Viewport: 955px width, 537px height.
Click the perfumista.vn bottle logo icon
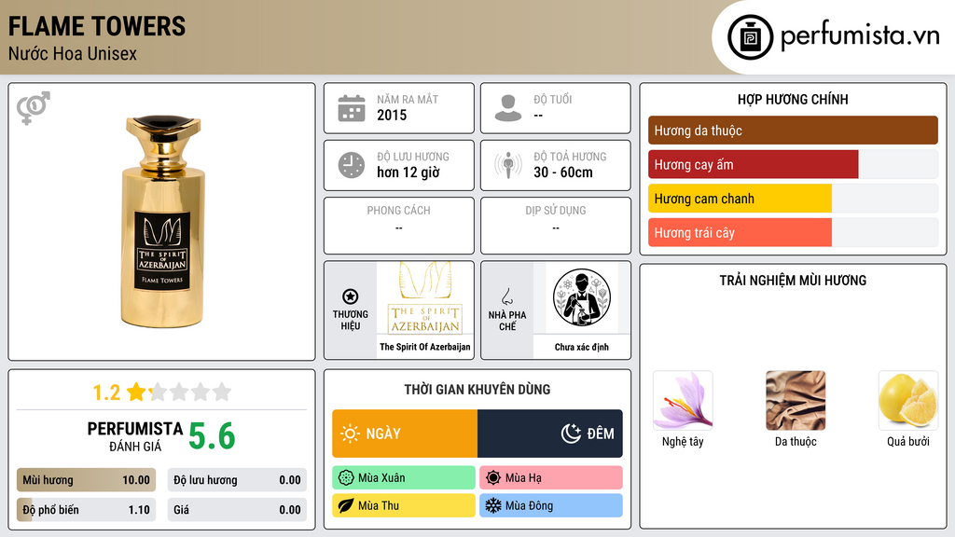[x=750, y=37]
